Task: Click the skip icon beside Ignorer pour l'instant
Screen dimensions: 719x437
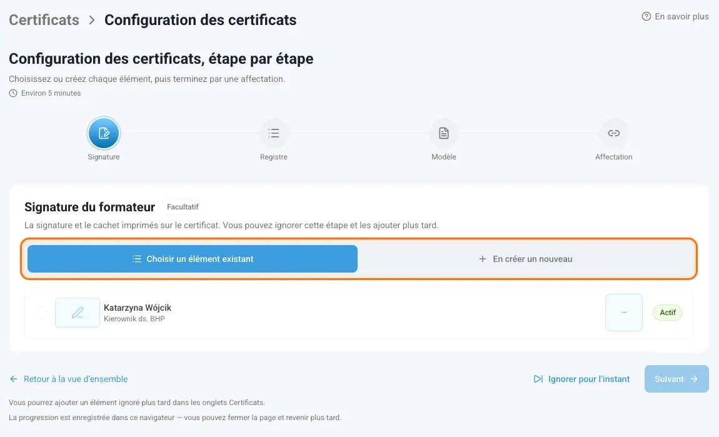Action: [x=538, y=379]
